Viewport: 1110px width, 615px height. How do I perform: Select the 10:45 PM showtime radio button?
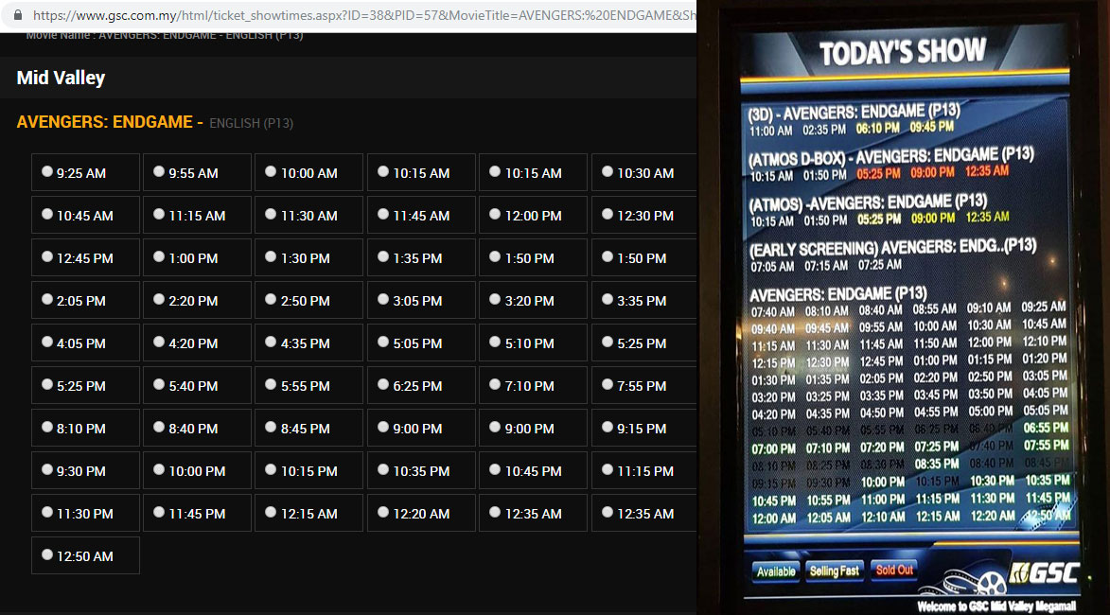[x=495, y=469]
